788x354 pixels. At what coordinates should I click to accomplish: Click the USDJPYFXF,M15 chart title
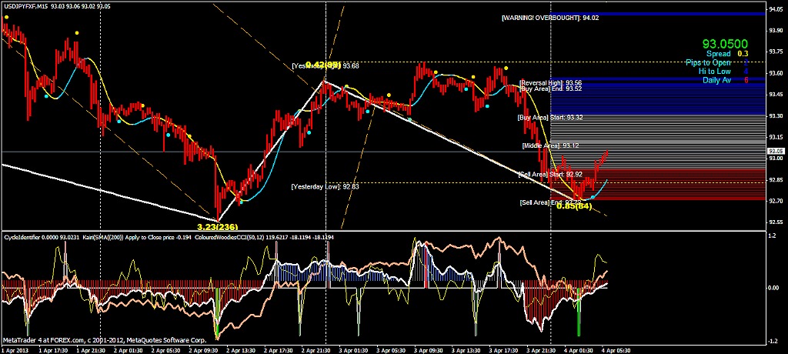point(24,5)
